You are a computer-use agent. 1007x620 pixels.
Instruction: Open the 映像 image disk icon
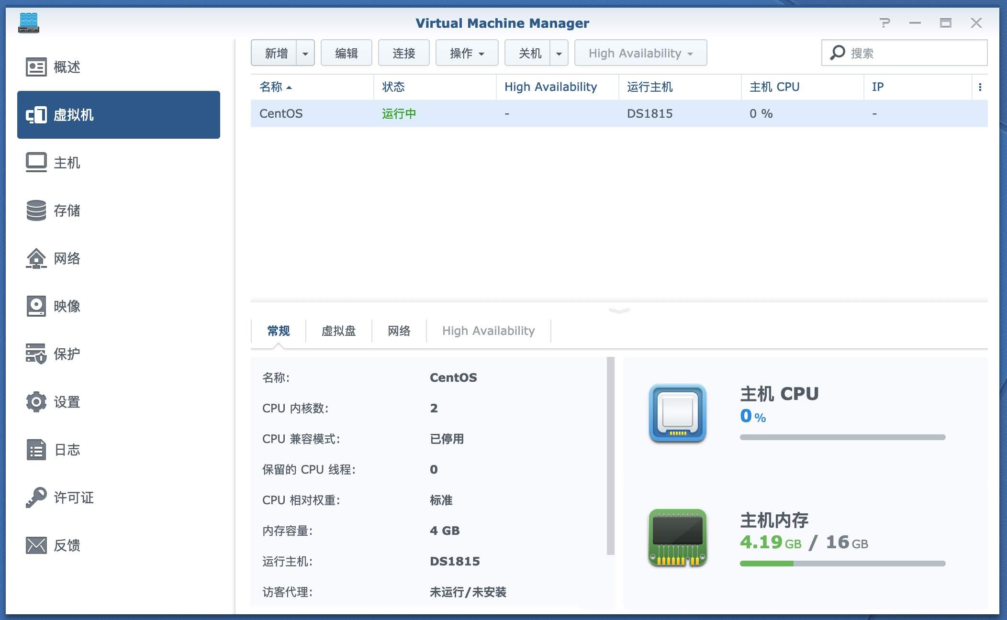coord(36,306)
